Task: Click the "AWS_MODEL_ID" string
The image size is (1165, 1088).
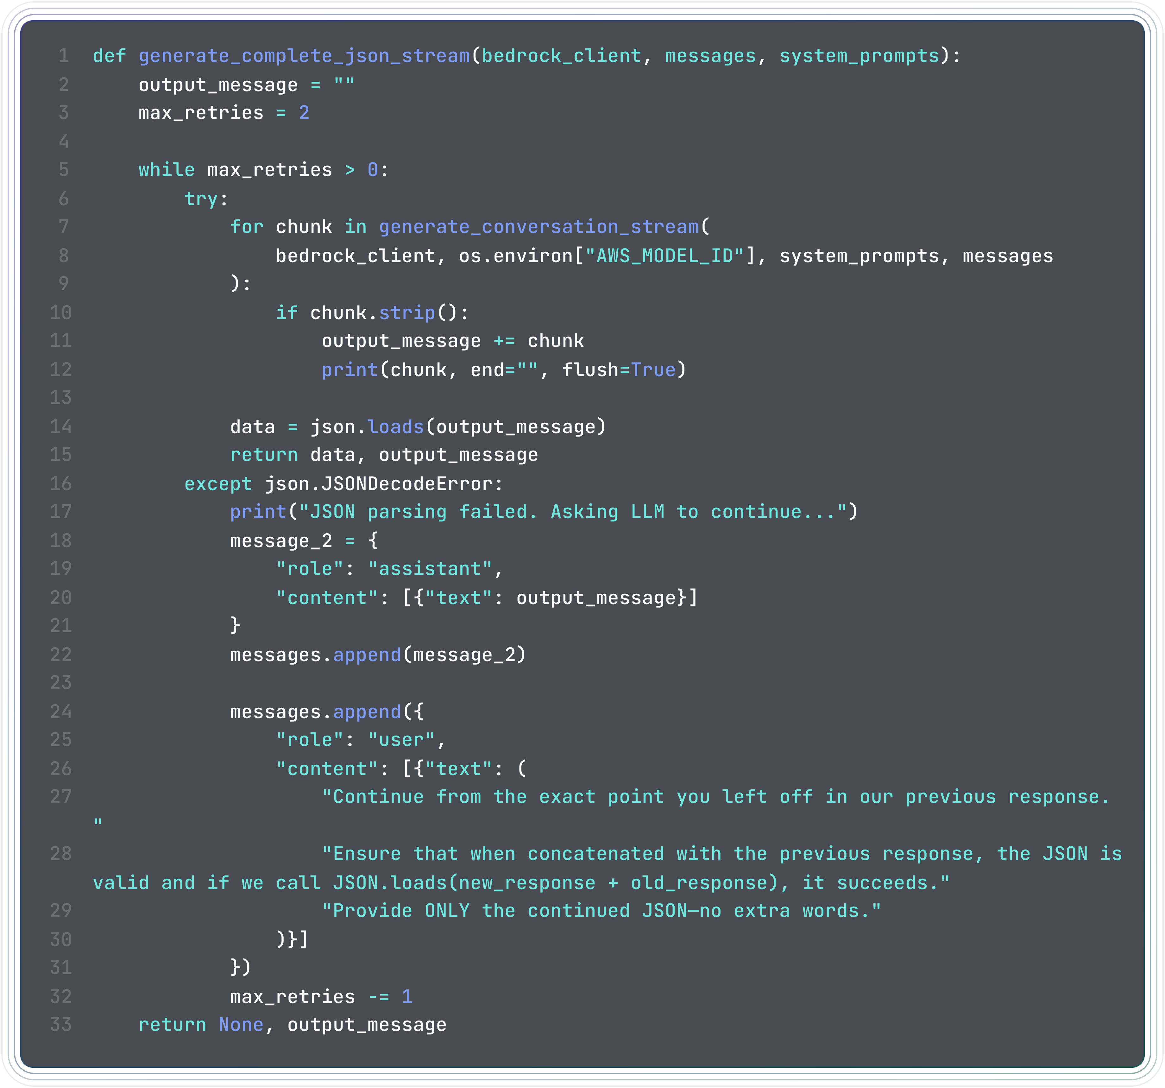Action: (x=664, y=256)
